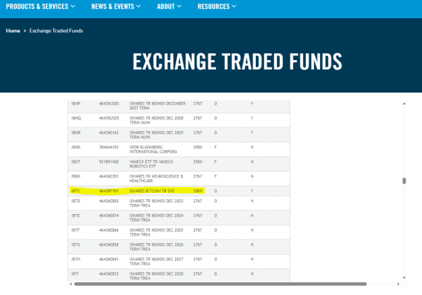This screenshot has width=422, height=295.
Task: Click CUSIP 46436E833
Action: (109, 274)
